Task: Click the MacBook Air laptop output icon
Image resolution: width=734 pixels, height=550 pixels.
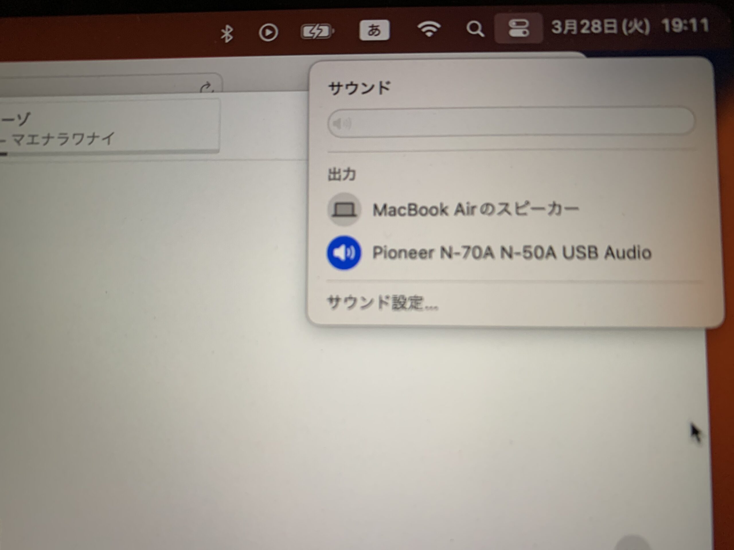Action: click(x=344, y=209)
